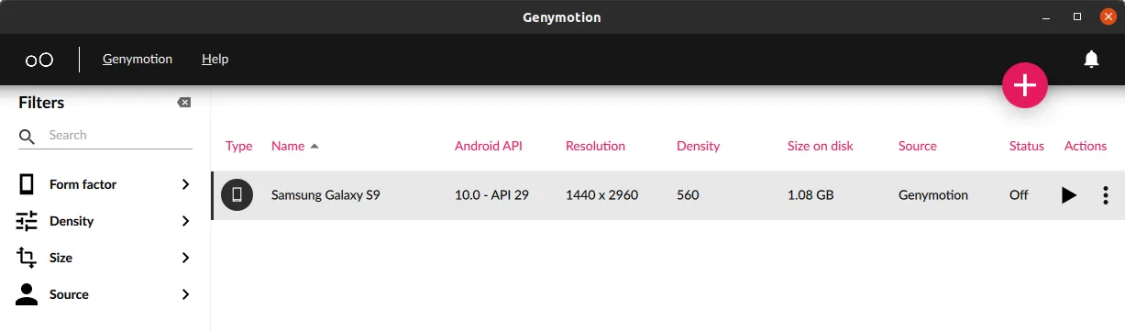Click the 1.08 GB size cell

(811, 195)
